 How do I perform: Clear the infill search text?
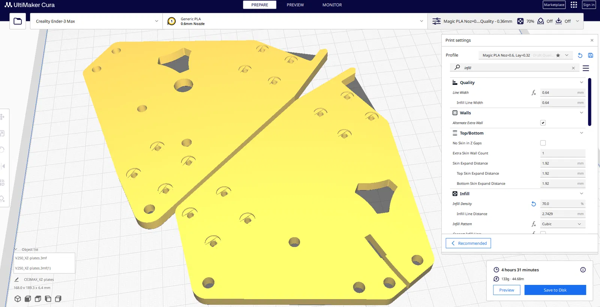tap(573, 68)
